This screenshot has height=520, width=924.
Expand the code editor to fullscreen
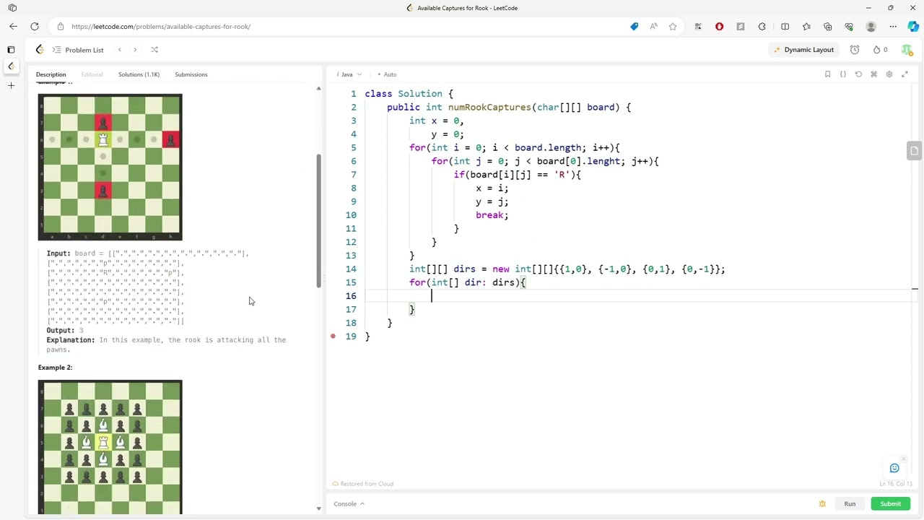[905, 74]
